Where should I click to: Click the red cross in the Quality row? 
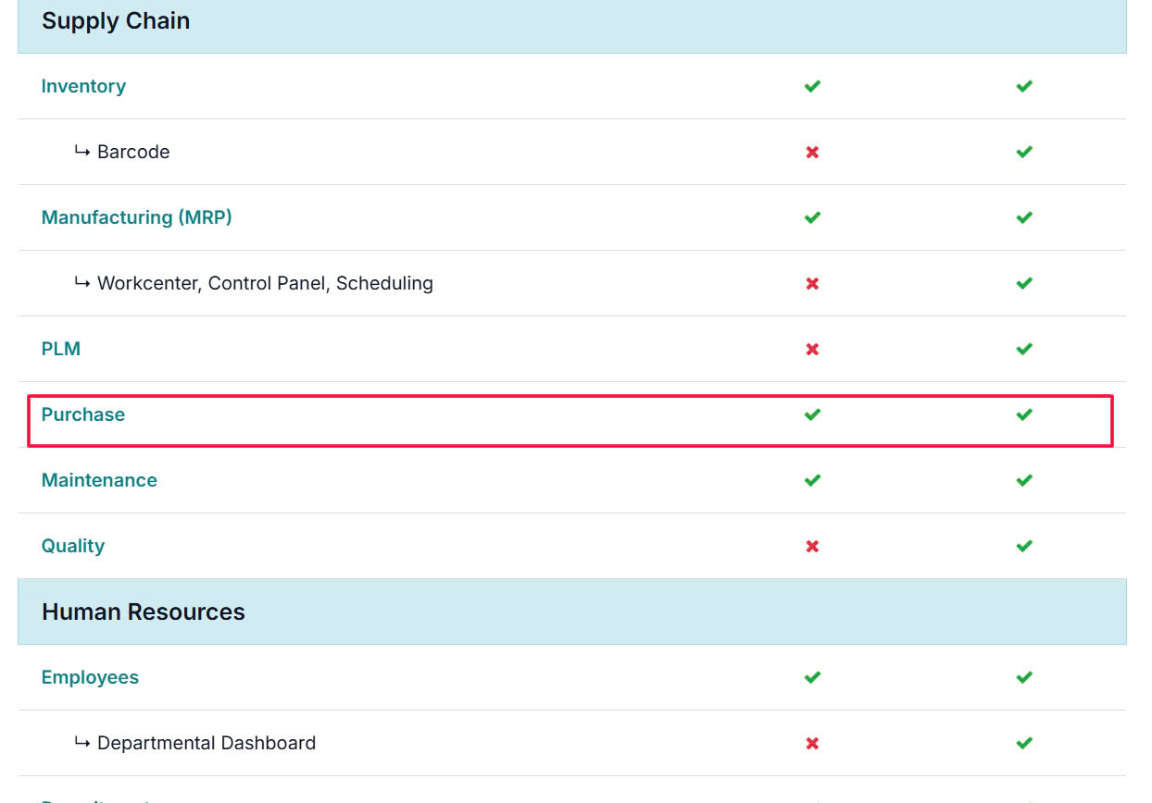pos(812,546)
